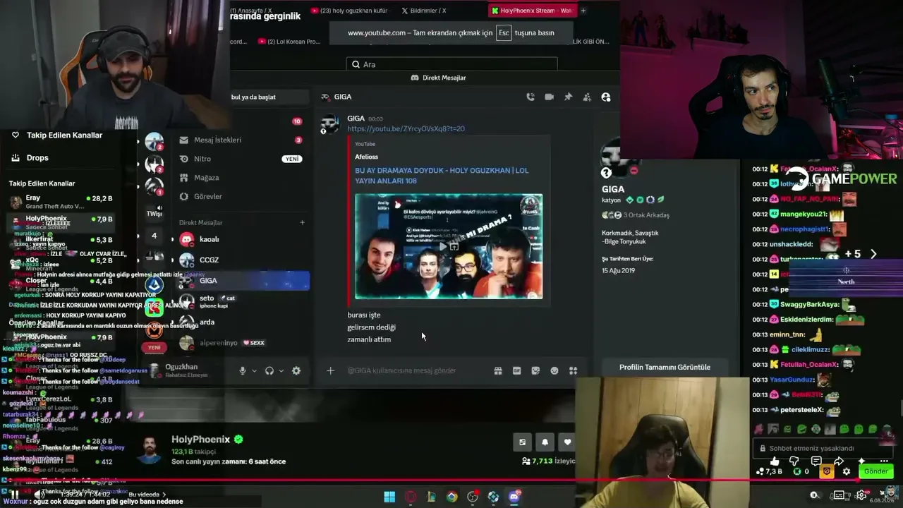Mute the Discord microphone
Image resolution: width=903 pixels, height=508 pixels.
click(243, 370)
